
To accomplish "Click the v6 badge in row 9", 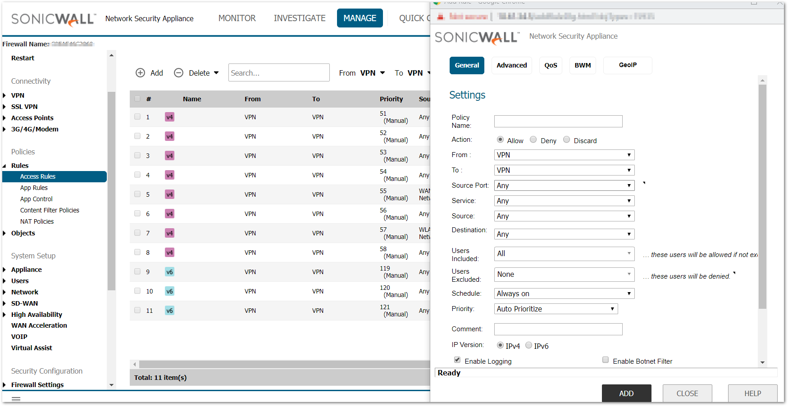I will (169, 272).
